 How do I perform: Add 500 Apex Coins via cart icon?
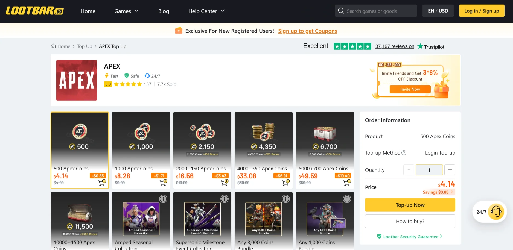tap(102, 183)
